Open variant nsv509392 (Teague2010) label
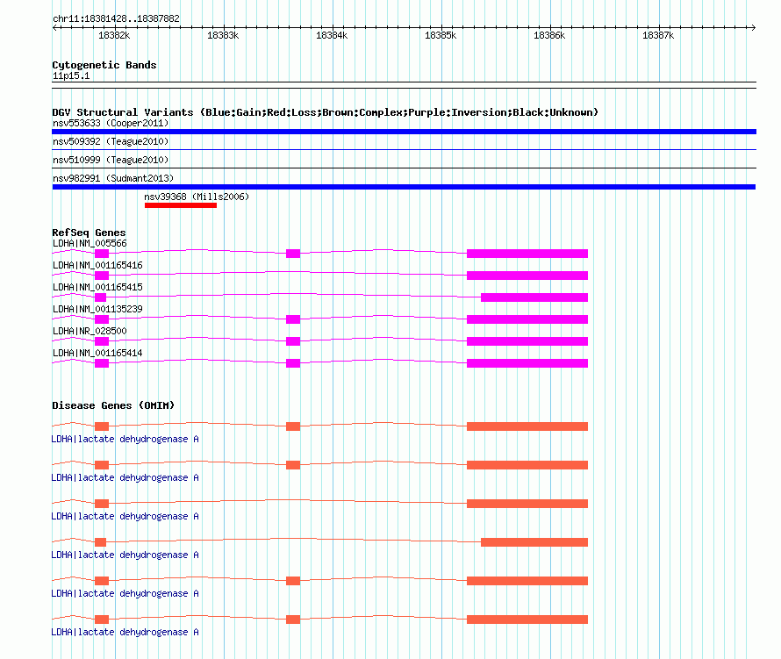 point(111,141)
